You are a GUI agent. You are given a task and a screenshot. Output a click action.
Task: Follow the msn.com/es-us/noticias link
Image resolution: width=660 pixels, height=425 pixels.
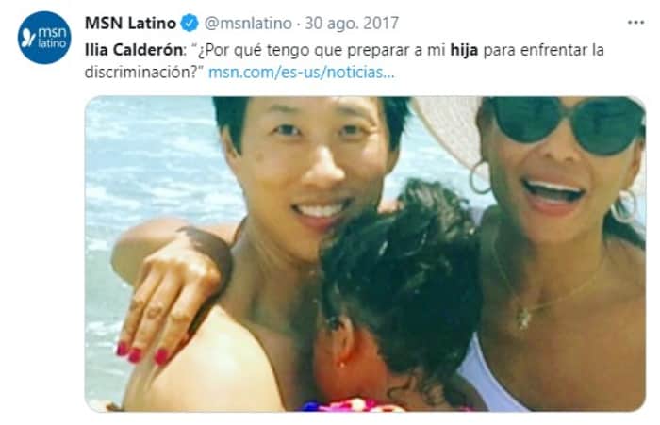tap(302, 72)
